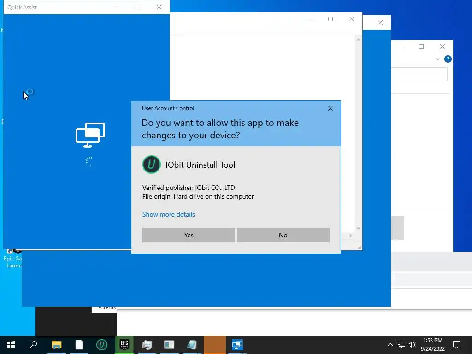Close the white window behind the dialog
The width and height of the screenshot is (472, 354).
pos(351,19)
